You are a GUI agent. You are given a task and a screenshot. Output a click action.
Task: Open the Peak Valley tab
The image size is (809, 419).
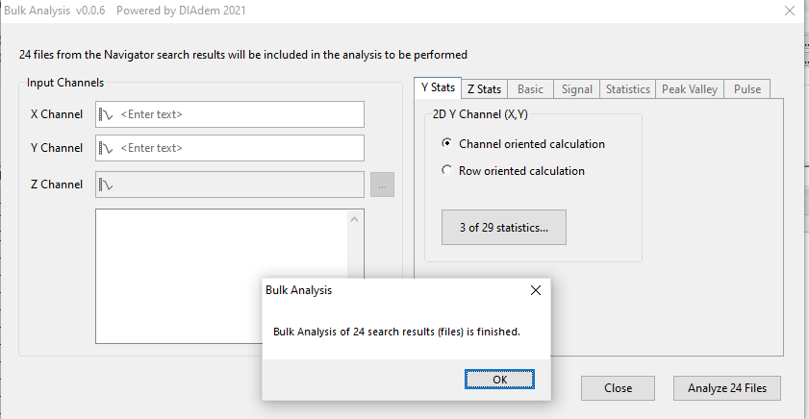[x=690, y=89]
